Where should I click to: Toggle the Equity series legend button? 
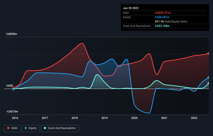click(x=31, y=128)
